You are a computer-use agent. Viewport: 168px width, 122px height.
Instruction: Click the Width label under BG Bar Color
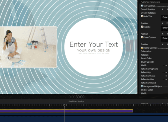[143, 93]
